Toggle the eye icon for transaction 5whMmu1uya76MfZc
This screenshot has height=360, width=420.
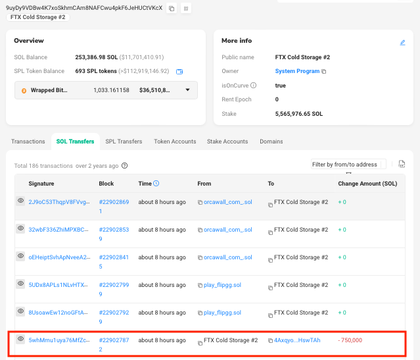click(20, 340)
